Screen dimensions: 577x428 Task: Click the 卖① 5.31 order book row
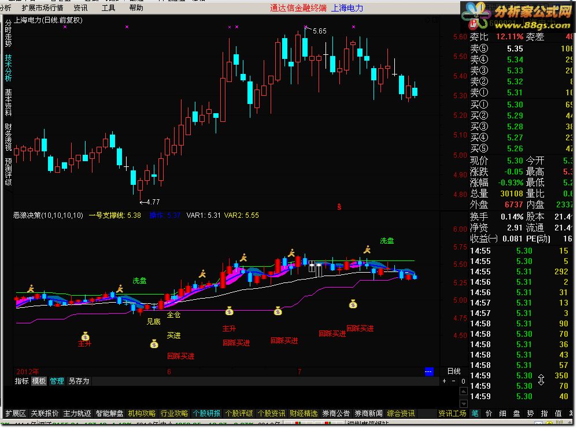[x=521, y=92]
